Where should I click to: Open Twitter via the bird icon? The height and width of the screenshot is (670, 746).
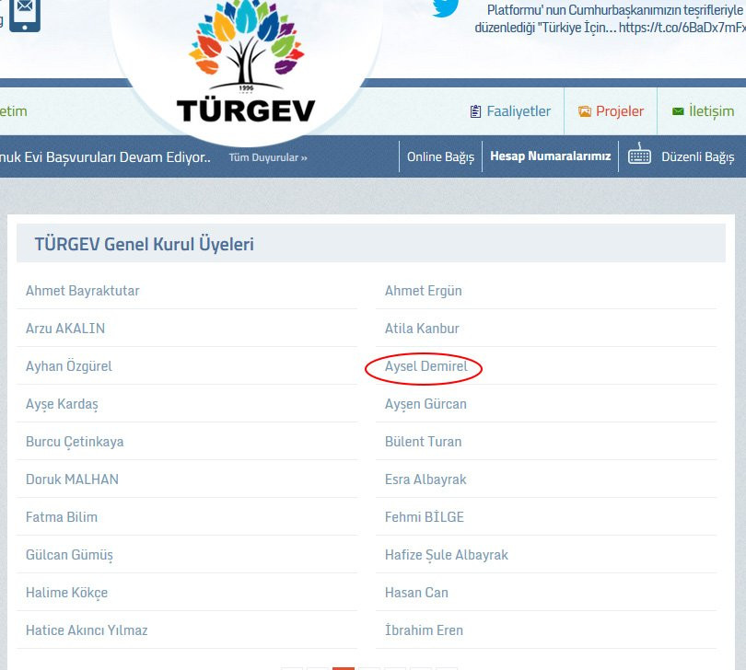pyautogui.click(x=446, y=9)
